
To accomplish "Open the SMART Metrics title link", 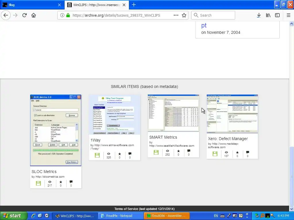I will click(163, 137).
